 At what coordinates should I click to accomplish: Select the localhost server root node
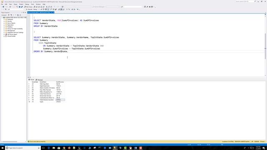(x=16, y=17)
